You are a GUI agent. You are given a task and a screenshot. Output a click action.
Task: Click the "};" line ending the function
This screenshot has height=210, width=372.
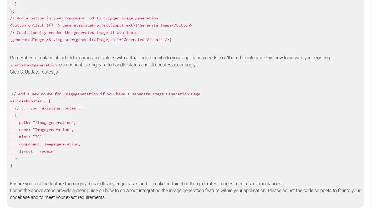(x=12, y=11)
